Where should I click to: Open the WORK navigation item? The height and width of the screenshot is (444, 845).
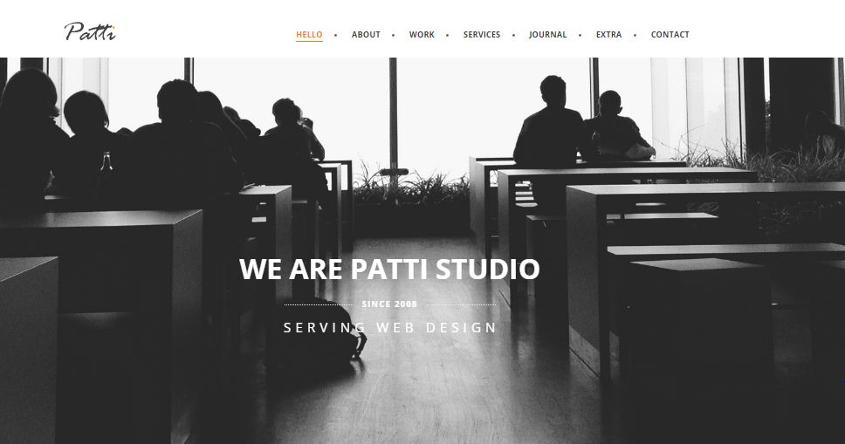422,35
